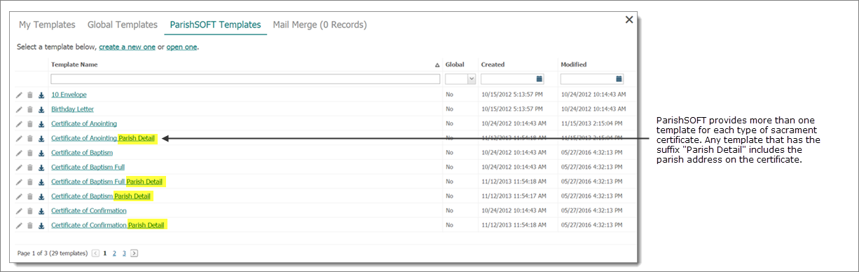Open Birthday Letter template link

pos(72,109)
